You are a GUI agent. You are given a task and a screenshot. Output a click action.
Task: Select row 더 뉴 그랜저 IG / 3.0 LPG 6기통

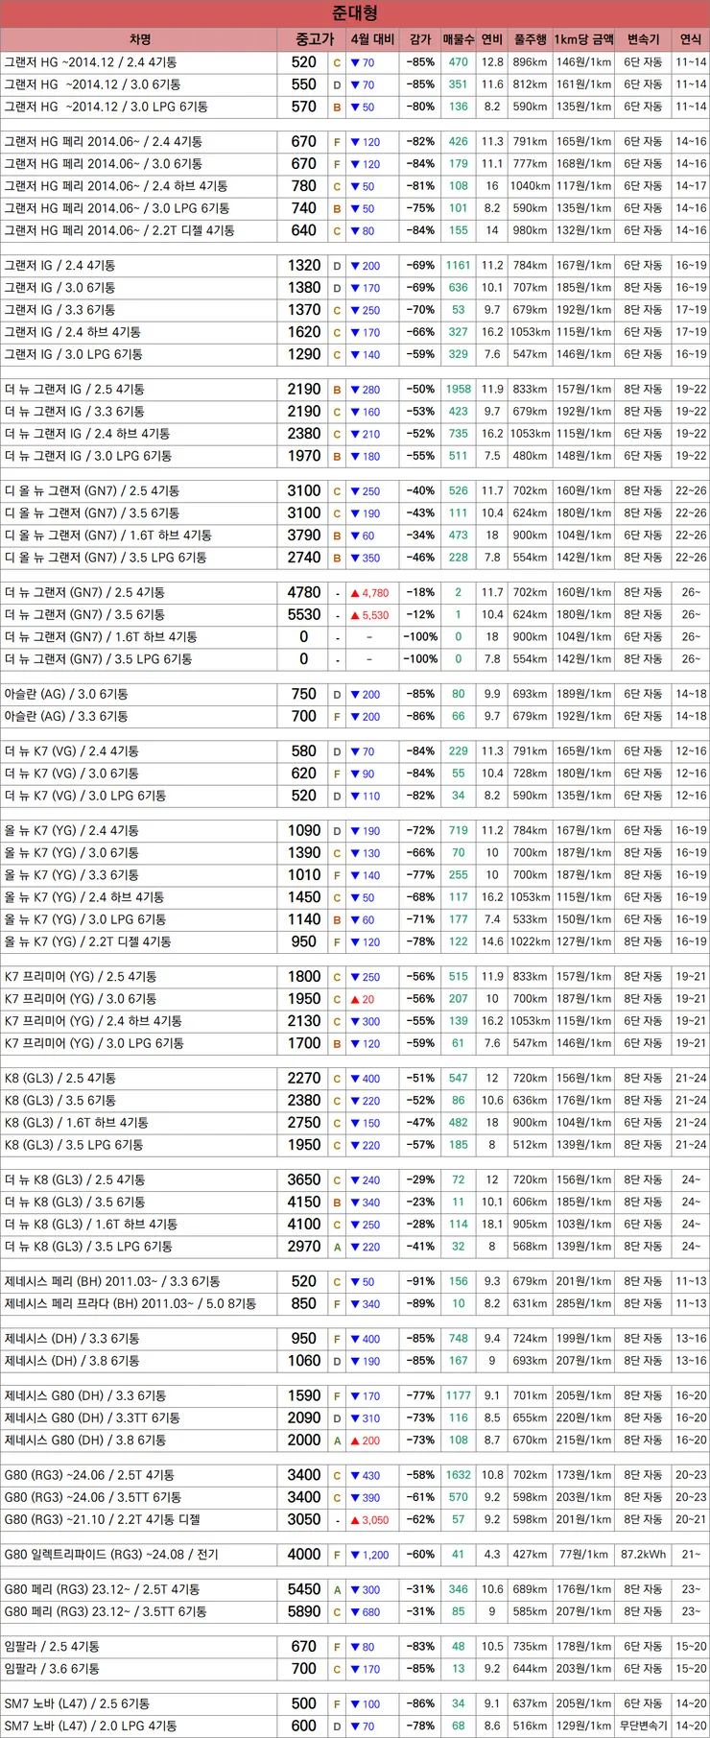coord(355,456)
